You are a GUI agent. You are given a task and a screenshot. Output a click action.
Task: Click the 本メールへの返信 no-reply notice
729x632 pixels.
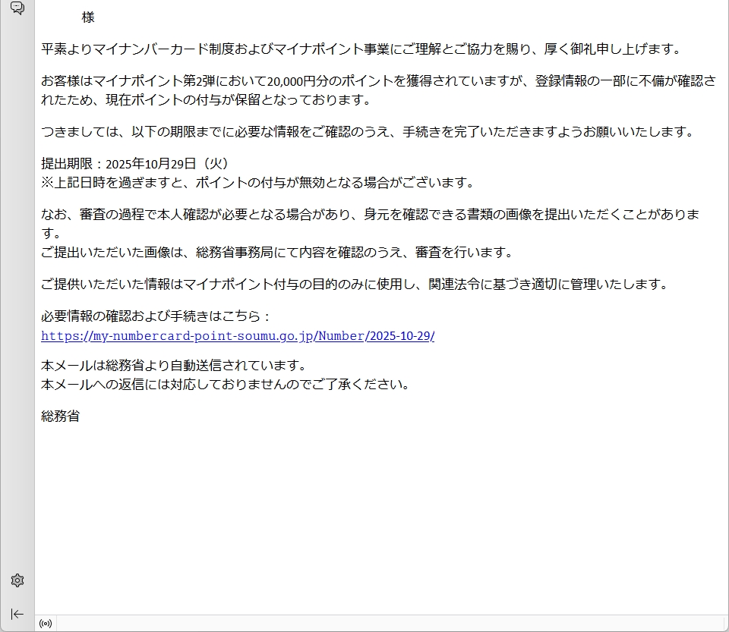226,385
